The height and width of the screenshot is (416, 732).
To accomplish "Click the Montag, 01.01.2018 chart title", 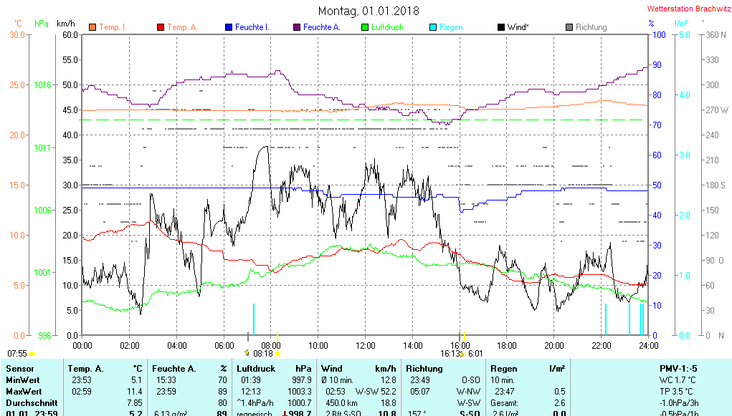I will click(369, 11).
